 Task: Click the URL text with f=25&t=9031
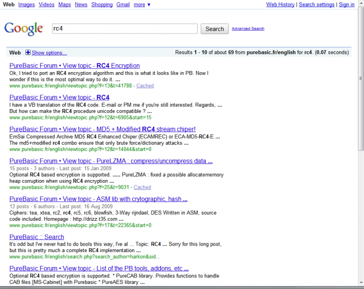[69, 187]
